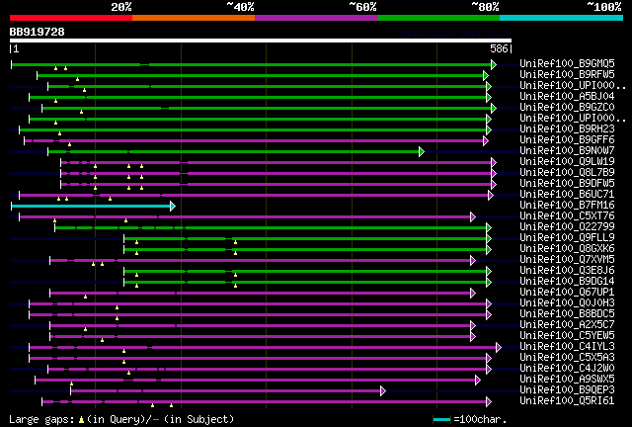Click the arrowhead ending the UniRef100_B9QEP3 alignment
The width and height of the screenshot is (632, 427).
coord(383,390)
